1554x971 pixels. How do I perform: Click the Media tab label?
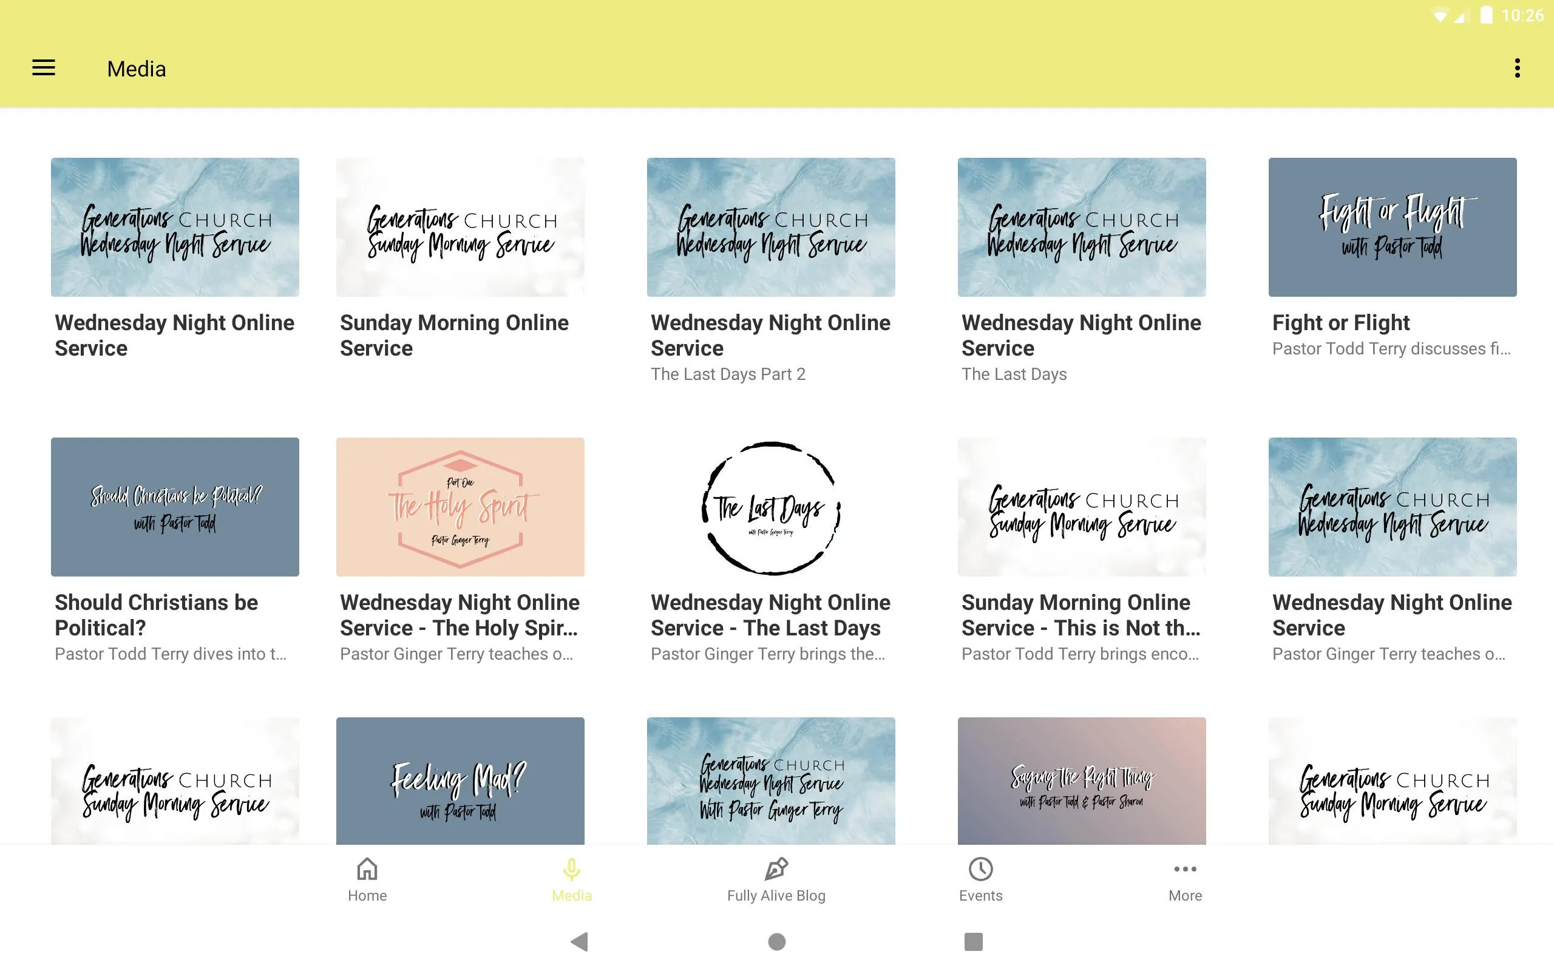point(572,895)
